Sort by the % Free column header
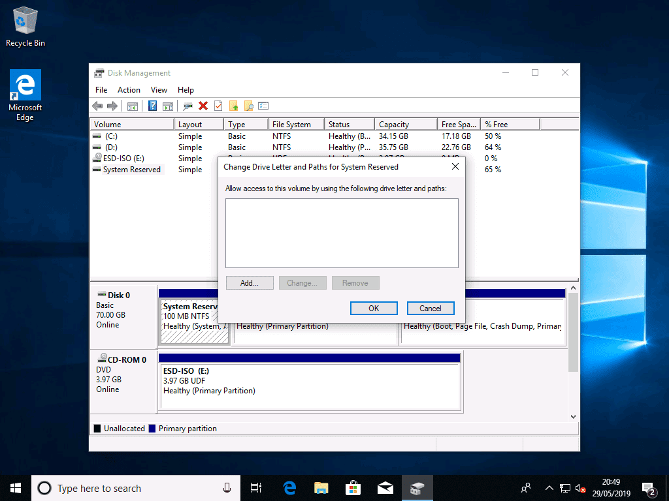 click(x=510, y=125)
